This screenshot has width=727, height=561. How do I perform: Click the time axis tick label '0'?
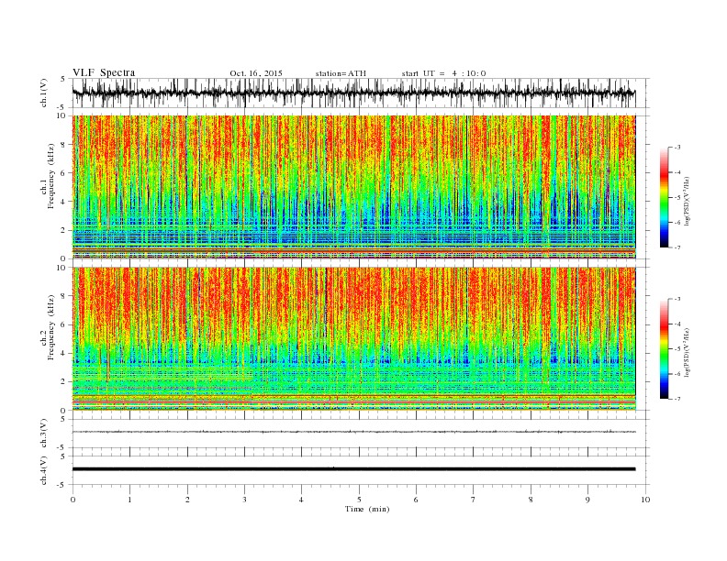tap(73, 500)
